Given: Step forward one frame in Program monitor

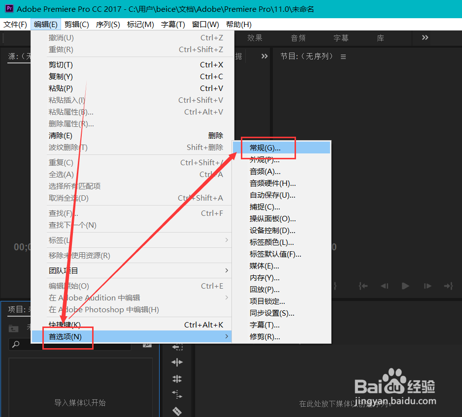Looking at the screenshot, I should click(x=427, y=286).
